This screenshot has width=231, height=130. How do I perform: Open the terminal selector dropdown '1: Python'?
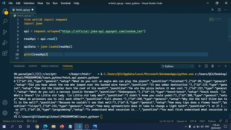coord(178,66)
